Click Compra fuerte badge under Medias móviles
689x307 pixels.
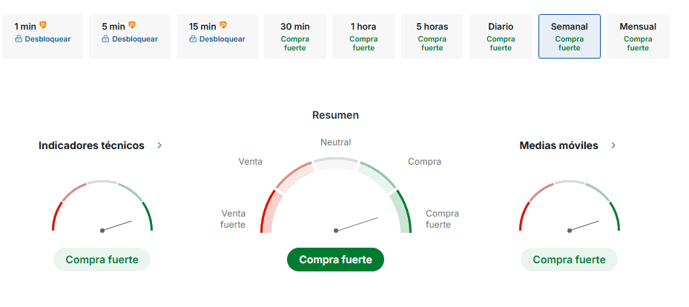569,260
